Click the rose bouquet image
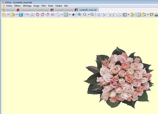Screen dimensions: 158x114 [120, 77]
